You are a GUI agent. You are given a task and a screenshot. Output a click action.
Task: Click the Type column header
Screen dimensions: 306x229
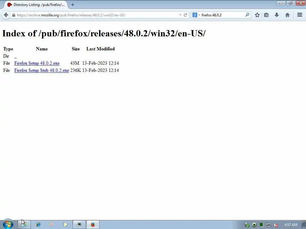point(8,49)
